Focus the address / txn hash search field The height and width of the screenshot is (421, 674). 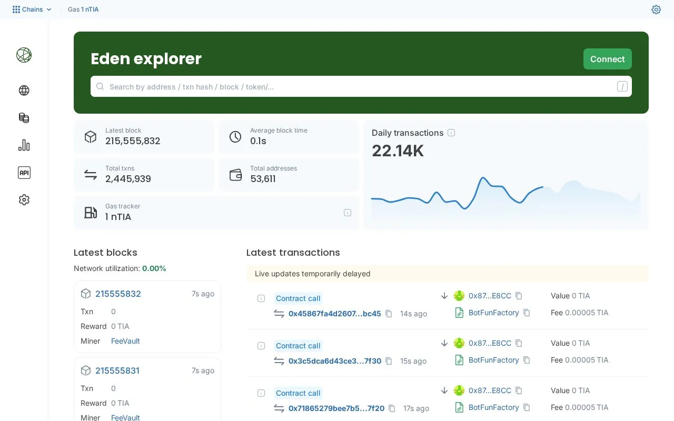[361, 86]
